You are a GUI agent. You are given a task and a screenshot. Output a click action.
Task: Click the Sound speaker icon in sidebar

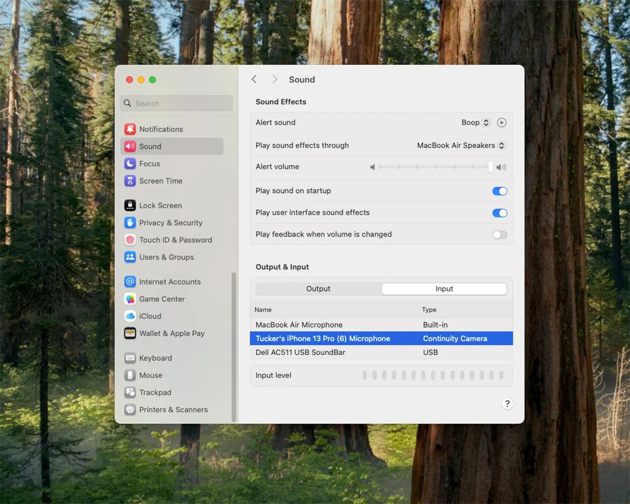[x=130, y=146]
